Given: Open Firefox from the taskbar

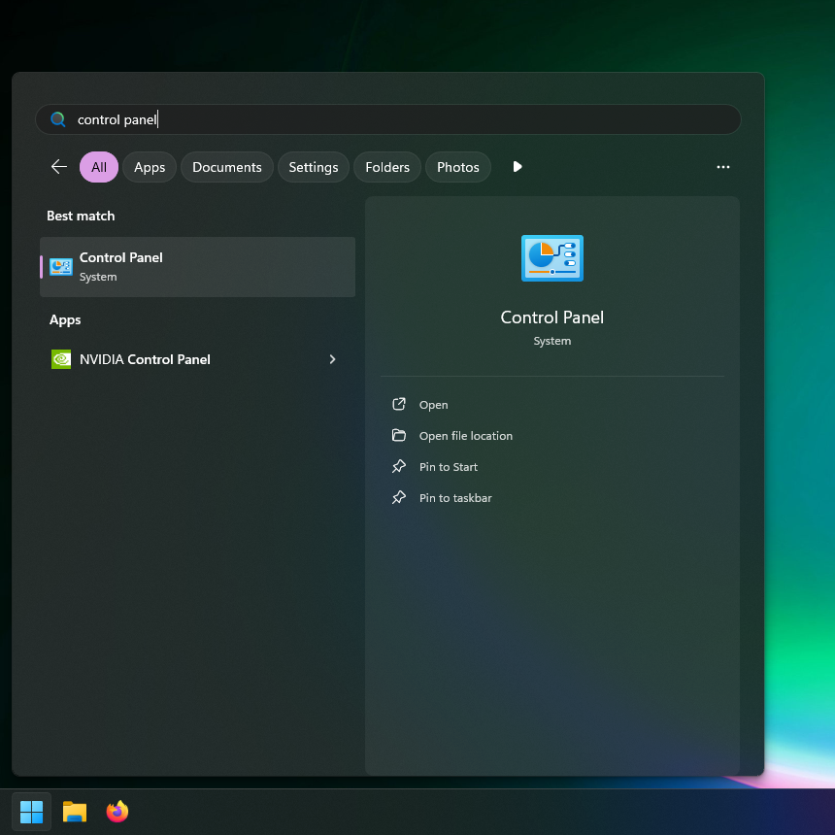Looking at the screenshot, I should [x=117, y=812].
